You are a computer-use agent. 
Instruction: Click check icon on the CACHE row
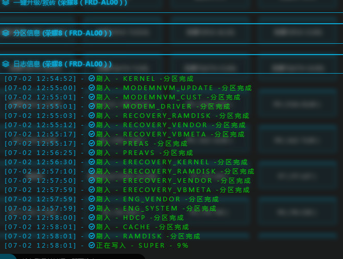click(x=92, y=227)
